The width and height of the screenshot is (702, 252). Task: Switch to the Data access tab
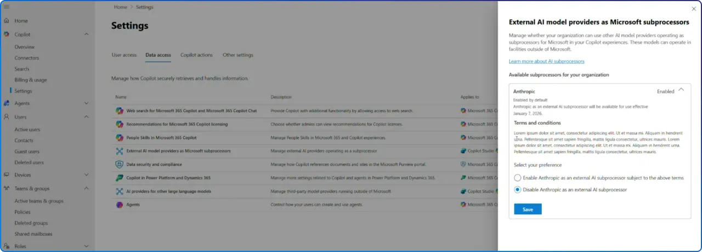click(158, 55)
